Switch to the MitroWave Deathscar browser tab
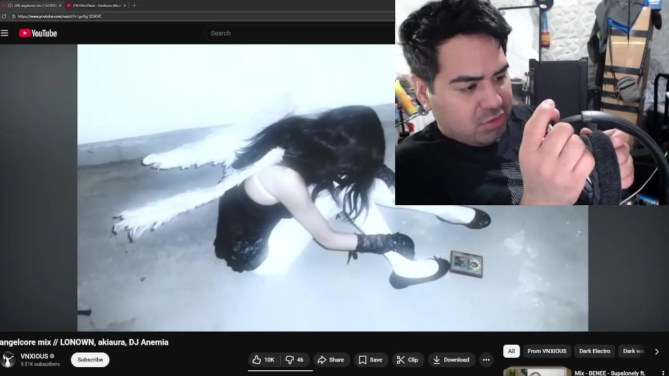The image size is (669, 376). click(x=97, y=5)
